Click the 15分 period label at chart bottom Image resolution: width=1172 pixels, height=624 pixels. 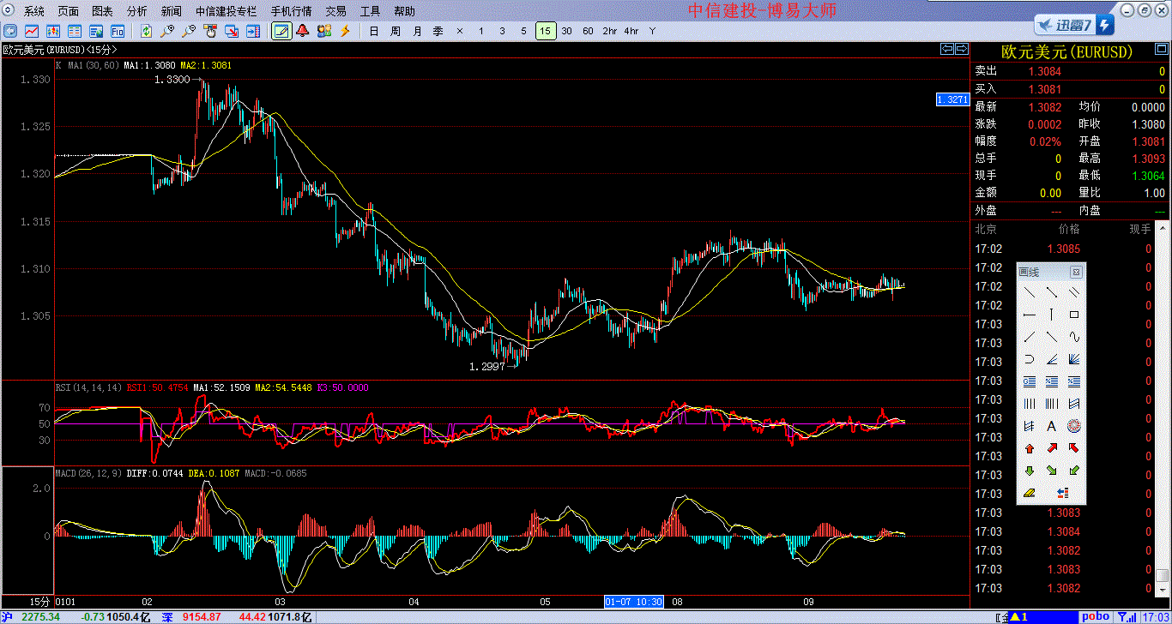coord(39,602)
